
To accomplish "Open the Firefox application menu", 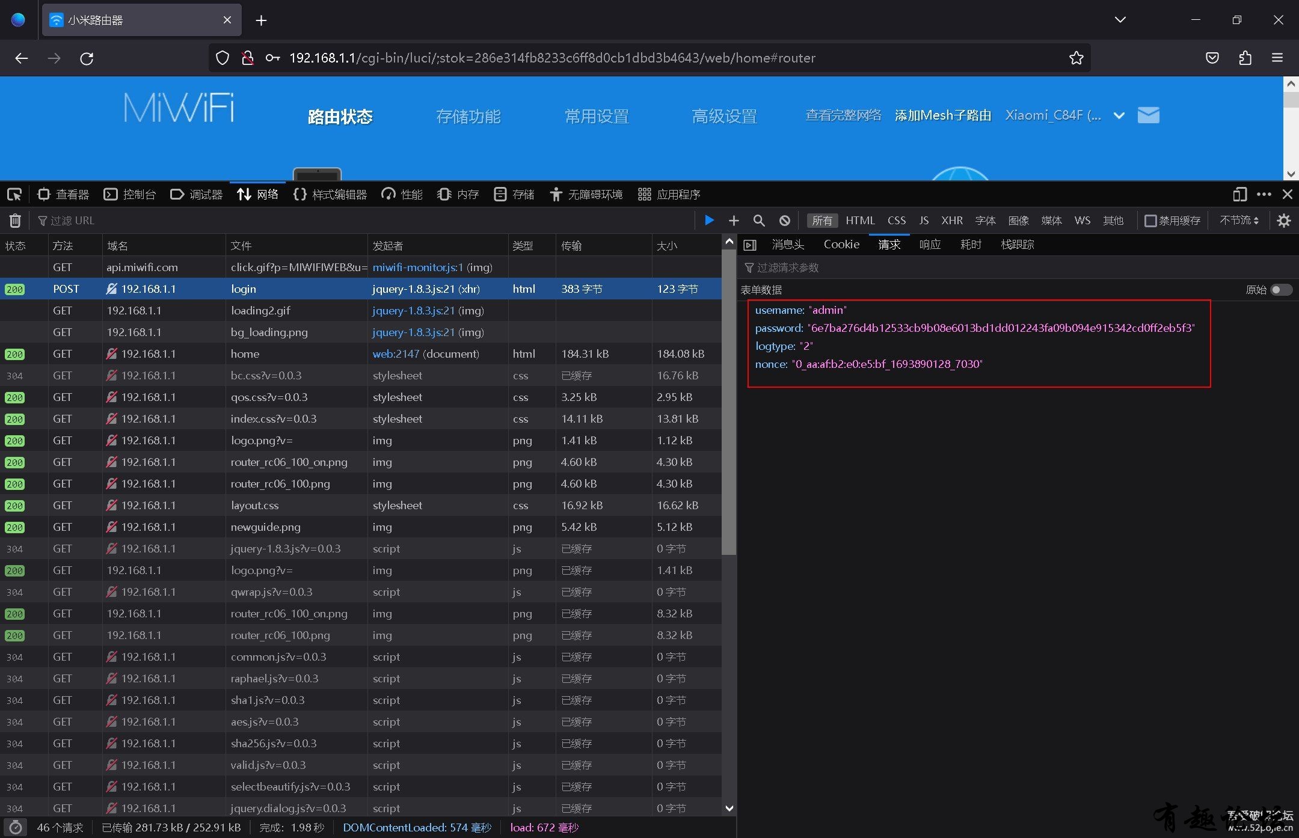I will point(1277,58).
